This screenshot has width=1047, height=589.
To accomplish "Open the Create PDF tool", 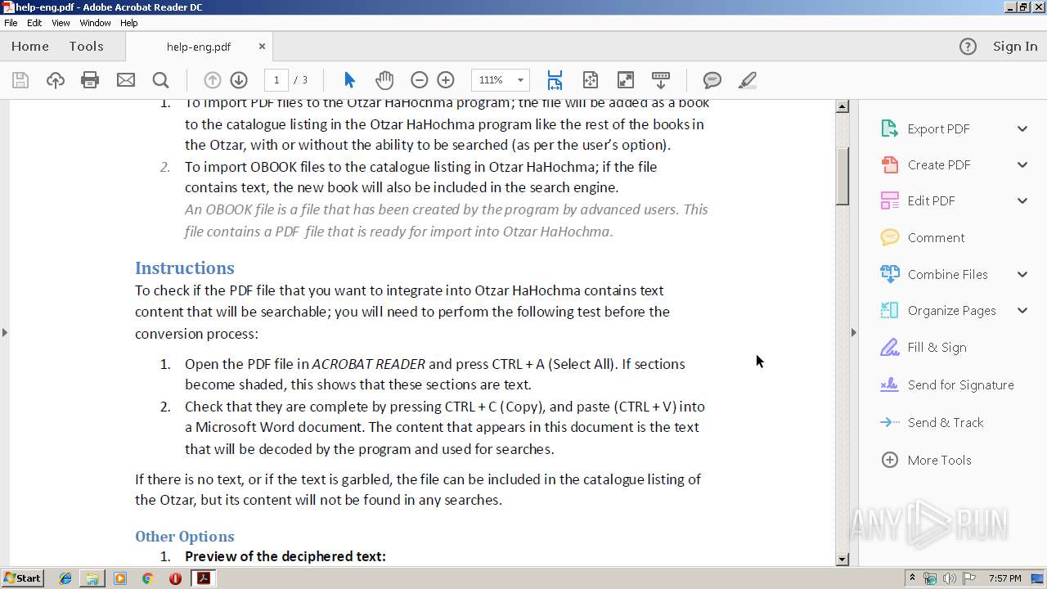I will (x=938, y=164).
